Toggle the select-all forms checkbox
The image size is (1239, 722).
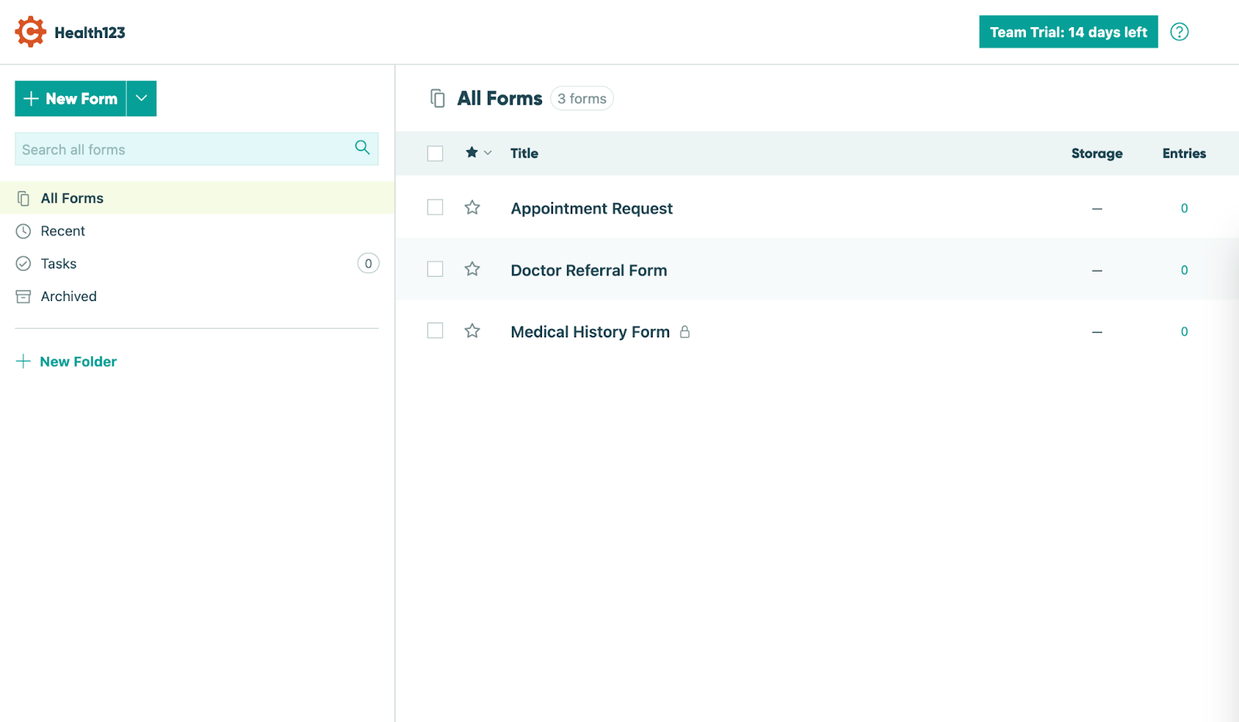(x=435, y=153)
